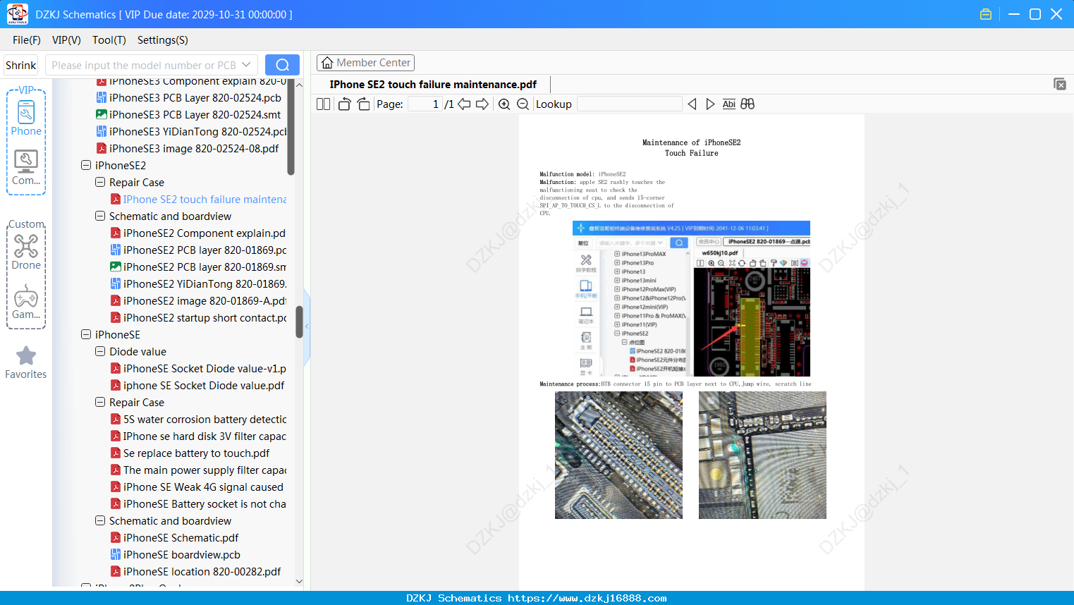
Task: Open iPhoneSE boardview.pcb
Action: point(176,555)
